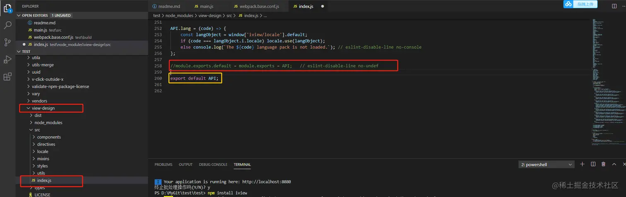Screen dimensions: 626x197
Task: Open readme.md in Open Editors list
Action: pyautogui.click(x=82, y=23)
